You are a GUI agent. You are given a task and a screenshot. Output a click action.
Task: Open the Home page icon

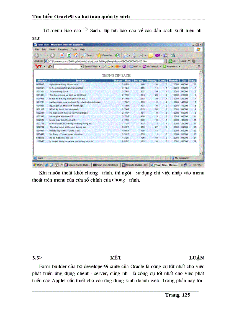[76, 55]
